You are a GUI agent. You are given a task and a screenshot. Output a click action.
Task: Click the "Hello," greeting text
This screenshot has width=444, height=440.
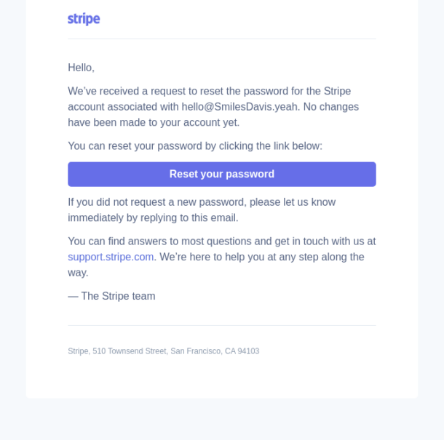coord(81,68)
